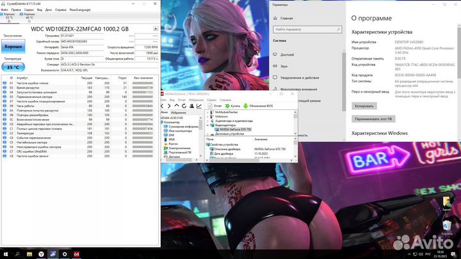
Task: Open Файл menu in CrystalDiskInfo
Action: (4, 10)
